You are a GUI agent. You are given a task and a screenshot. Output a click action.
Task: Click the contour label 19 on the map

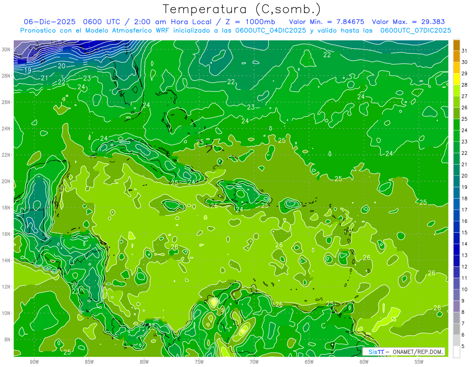28,70
